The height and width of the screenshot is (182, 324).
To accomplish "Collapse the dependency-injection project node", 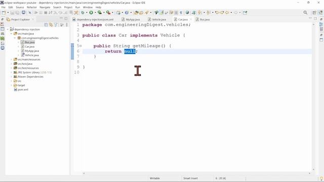I will click(x=8, y=29).
